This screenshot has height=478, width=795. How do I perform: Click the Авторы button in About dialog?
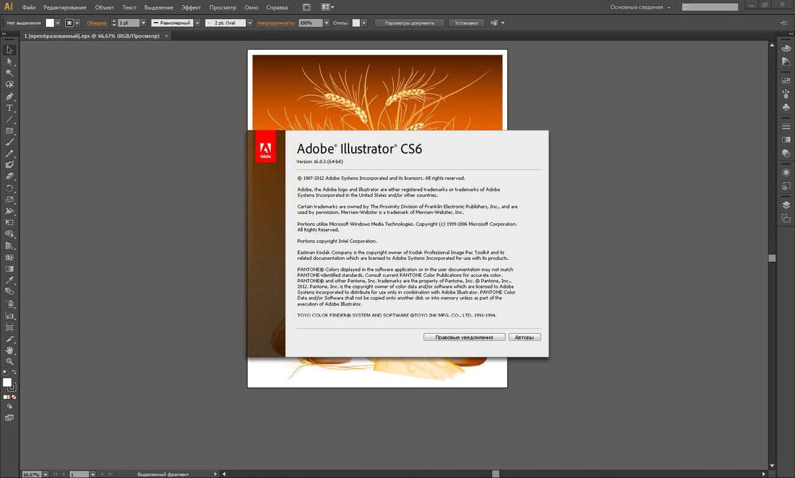[525, 337]
